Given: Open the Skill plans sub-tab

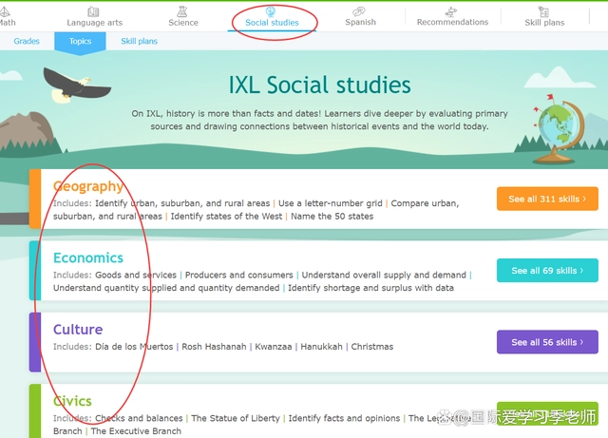Looking at the screenshot, I should (139, 41).
